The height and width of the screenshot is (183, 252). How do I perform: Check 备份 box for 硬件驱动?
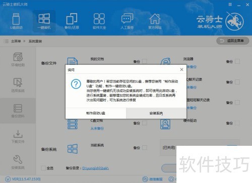pos(237,123)
